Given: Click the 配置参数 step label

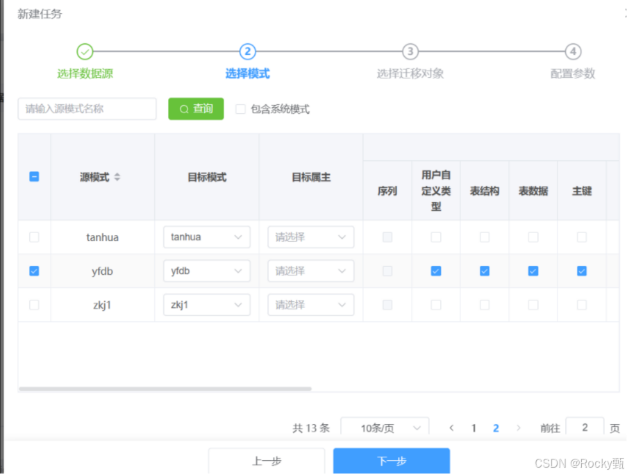Looking at the screenshot, I should (573, 74).
